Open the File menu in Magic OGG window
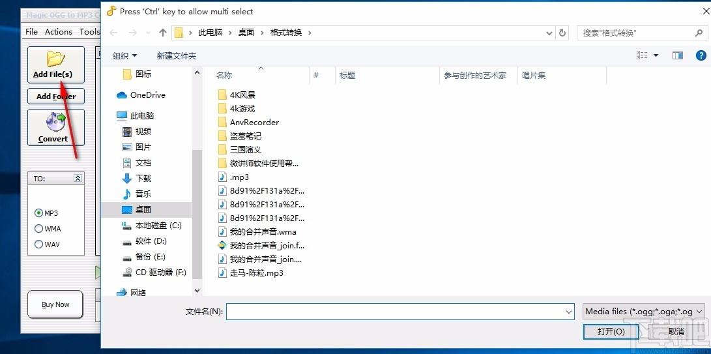This screenshot has height=354, width=711. click(x=32, y=32)
